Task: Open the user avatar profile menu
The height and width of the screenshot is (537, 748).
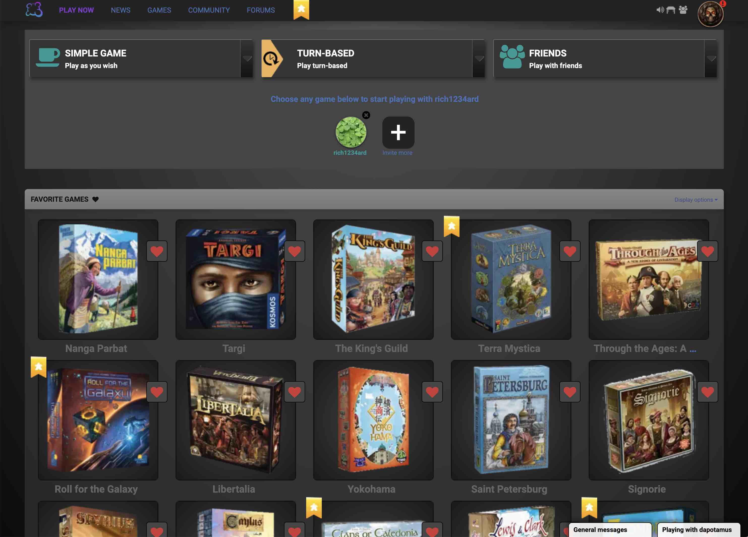Action: [x=710, y=14]
